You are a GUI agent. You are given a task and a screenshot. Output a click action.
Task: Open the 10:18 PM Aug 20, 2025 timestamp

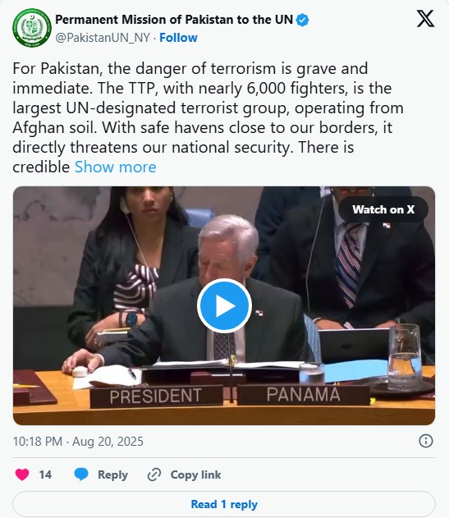coord(78,442)
